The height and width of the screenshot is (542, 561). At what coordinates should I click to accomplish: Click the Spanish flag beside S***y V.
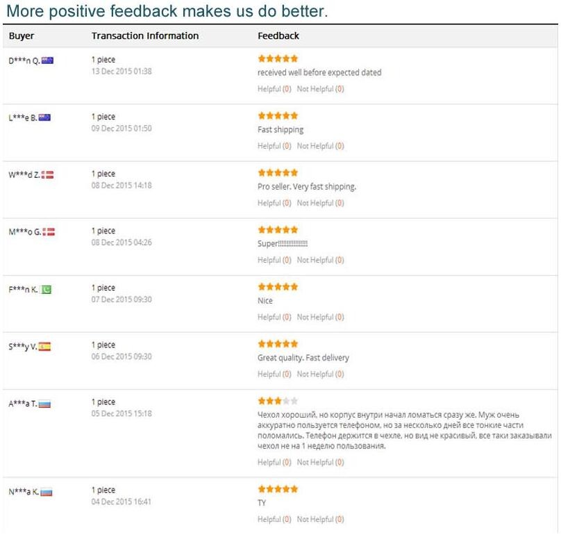coord(44,345)
